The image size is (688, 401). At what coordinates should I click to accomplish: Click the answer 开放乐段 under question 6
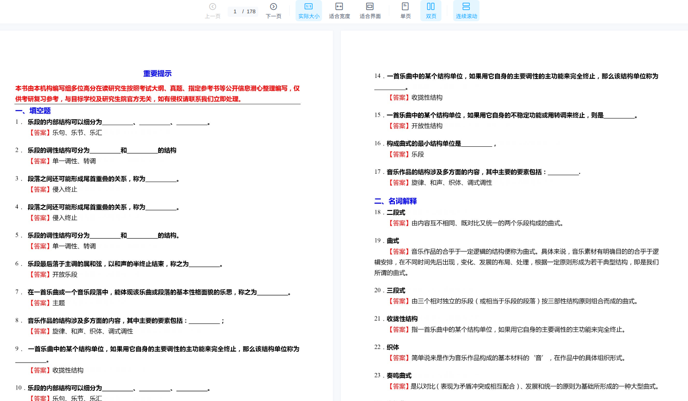click(65, 275)
